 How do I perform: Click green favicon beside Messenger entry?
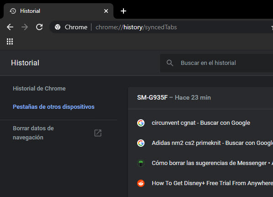click(141, 163)
